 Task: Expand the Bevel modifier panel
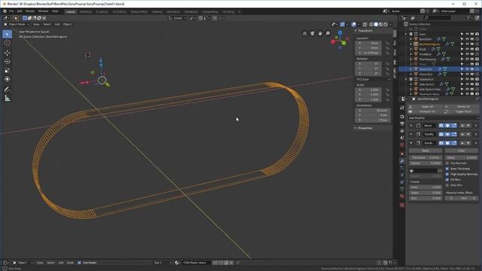coord(411,126)
